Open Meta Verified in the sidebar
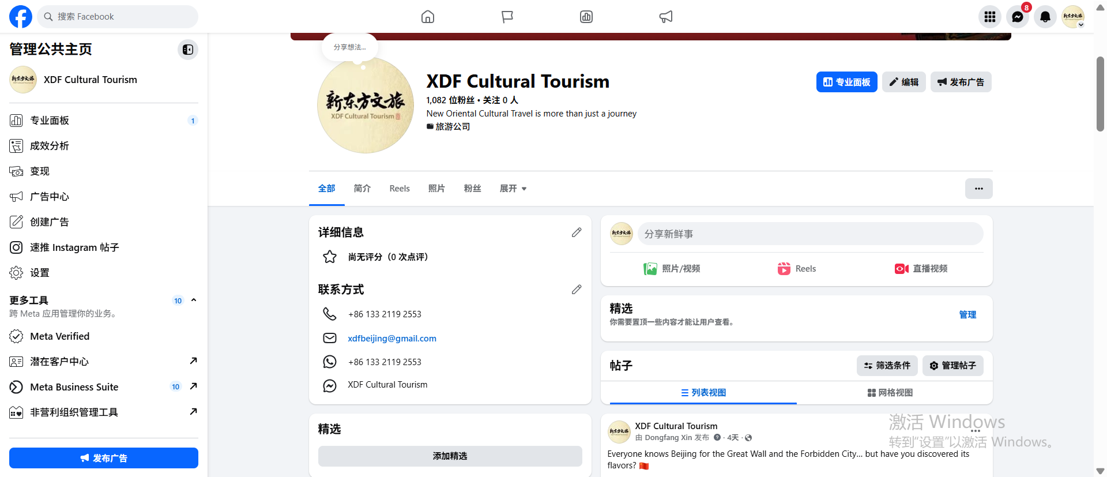The image size is (1107, 477). [104, 336]
